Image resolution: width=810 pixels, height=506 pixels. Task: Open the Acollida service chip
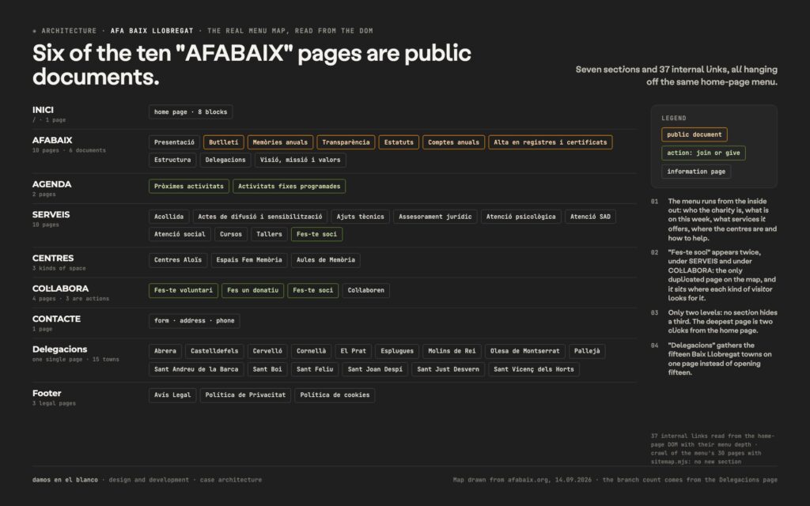point(169,217)
